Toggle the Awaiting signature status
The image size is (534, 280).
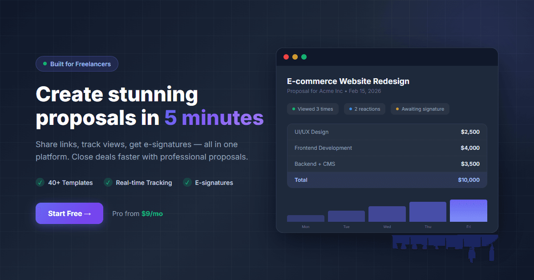(420, 109)
